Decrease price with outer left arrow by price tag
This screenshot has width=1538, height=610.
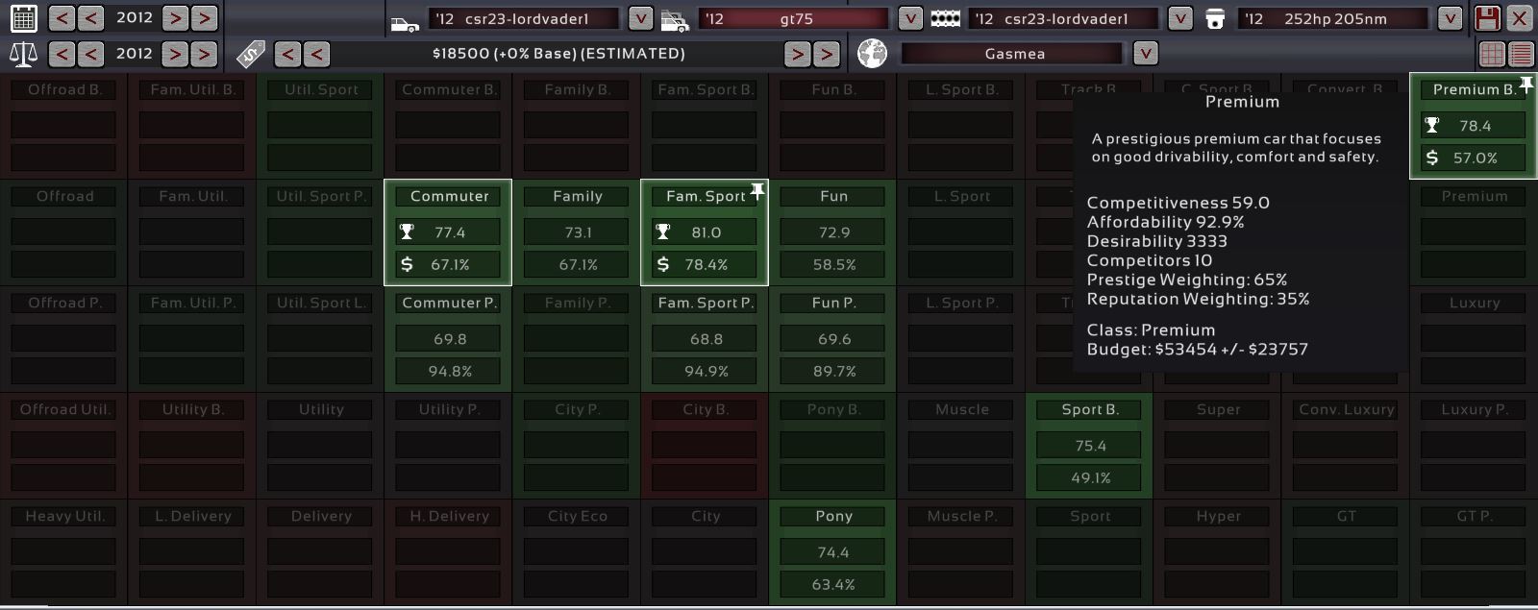287,54
